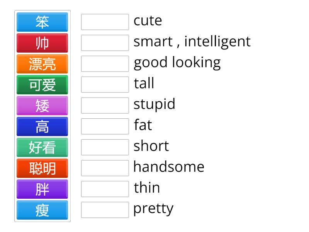Image resolution: width=309 pixels, height=232 pixels.
Task: Click the answer box beside smart, intelligent
Action: (x=105, y=43)
